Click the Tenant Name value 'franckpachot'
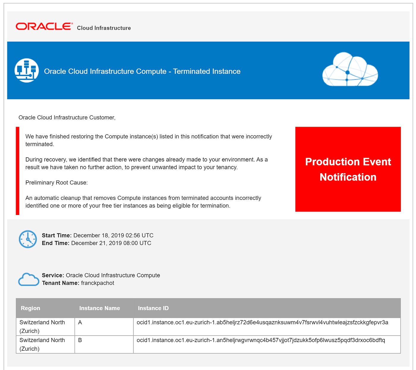The height and width of the screenshot is (370, 416). click(x=97, y=283)
